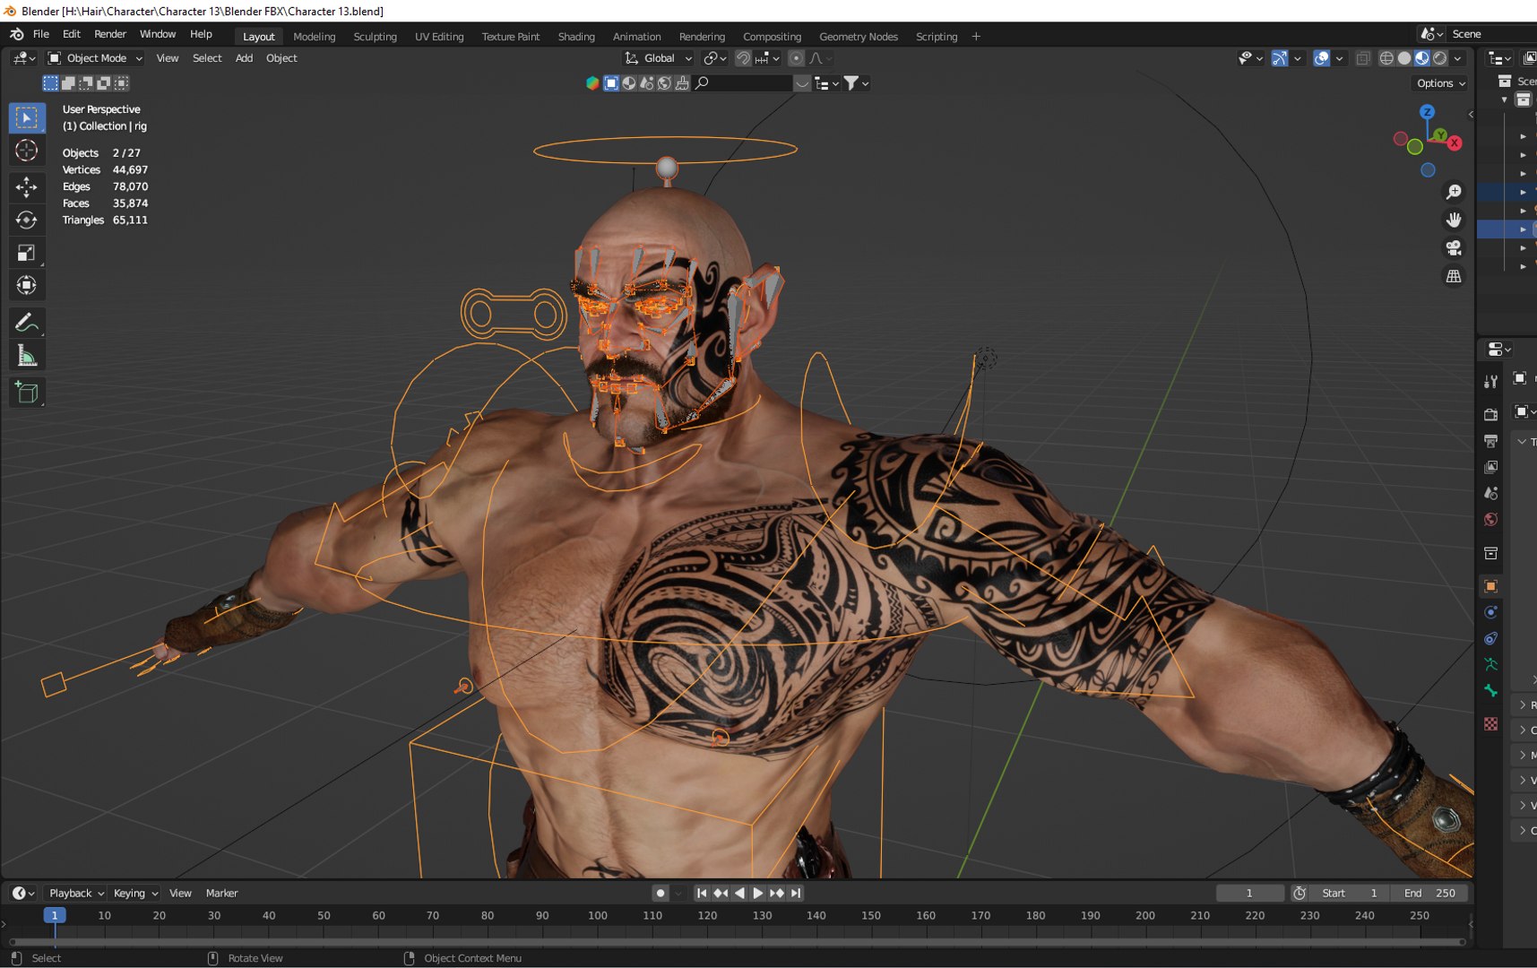Switch perspective/orthographic with the grid icon
The height and width of the screenshot is (968, 1537).
point(1454,276)
